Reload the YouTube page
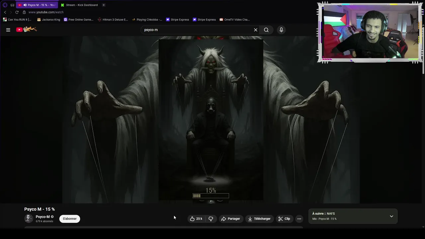This screenshot has width=425, height=239. [17, 12]
